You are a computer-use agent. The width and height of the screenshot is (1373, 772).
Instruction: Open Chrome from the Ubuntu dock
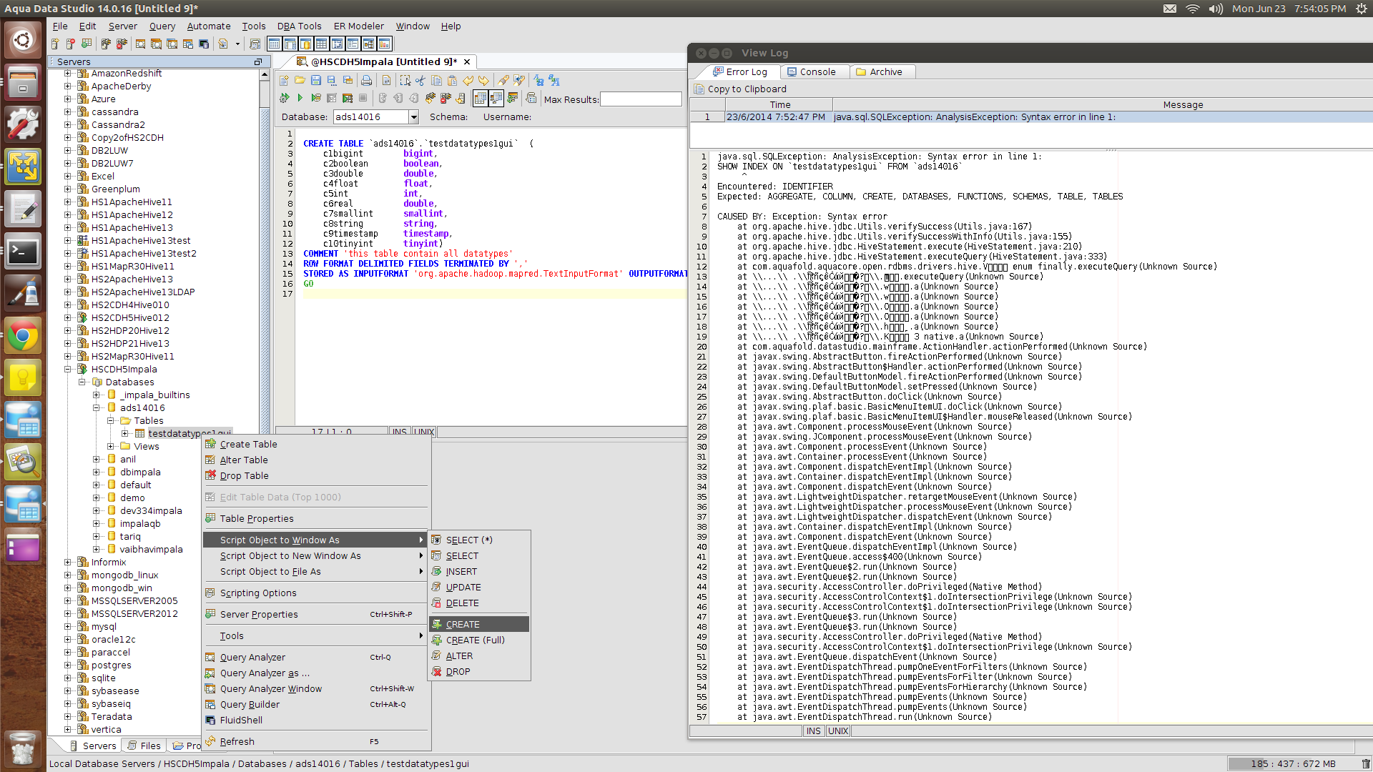23,336
